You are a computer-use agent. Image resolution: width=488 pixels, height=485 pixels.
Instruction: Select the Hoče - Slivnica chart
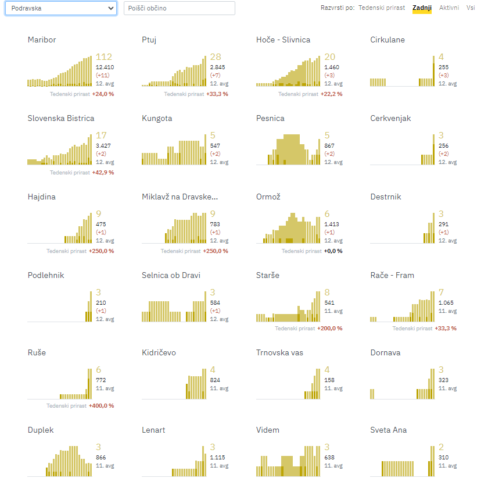click(288, 71)
